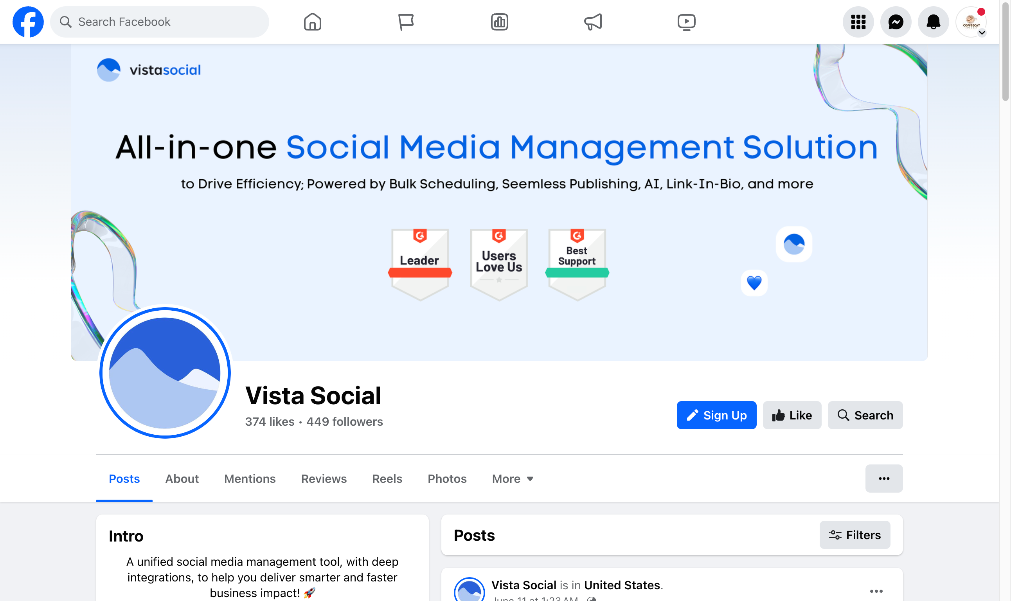Open the insights chart icon in top navigation
Screen dimensions: 1011x601
tap(499, 22)
